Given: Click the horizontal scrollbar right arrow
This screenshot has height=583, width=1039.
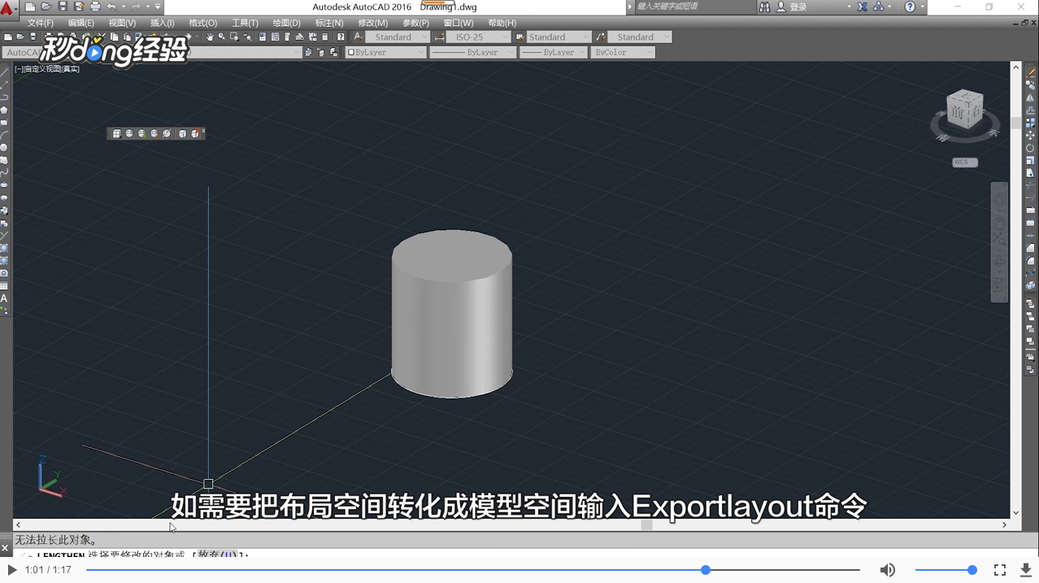Looking at the screenshot, I should (1004, 525).
